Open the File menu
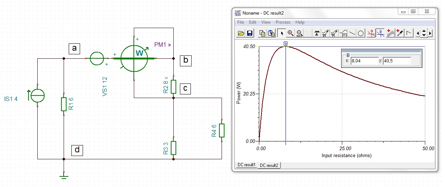The image size is (445, 187). tap(241, 22)
